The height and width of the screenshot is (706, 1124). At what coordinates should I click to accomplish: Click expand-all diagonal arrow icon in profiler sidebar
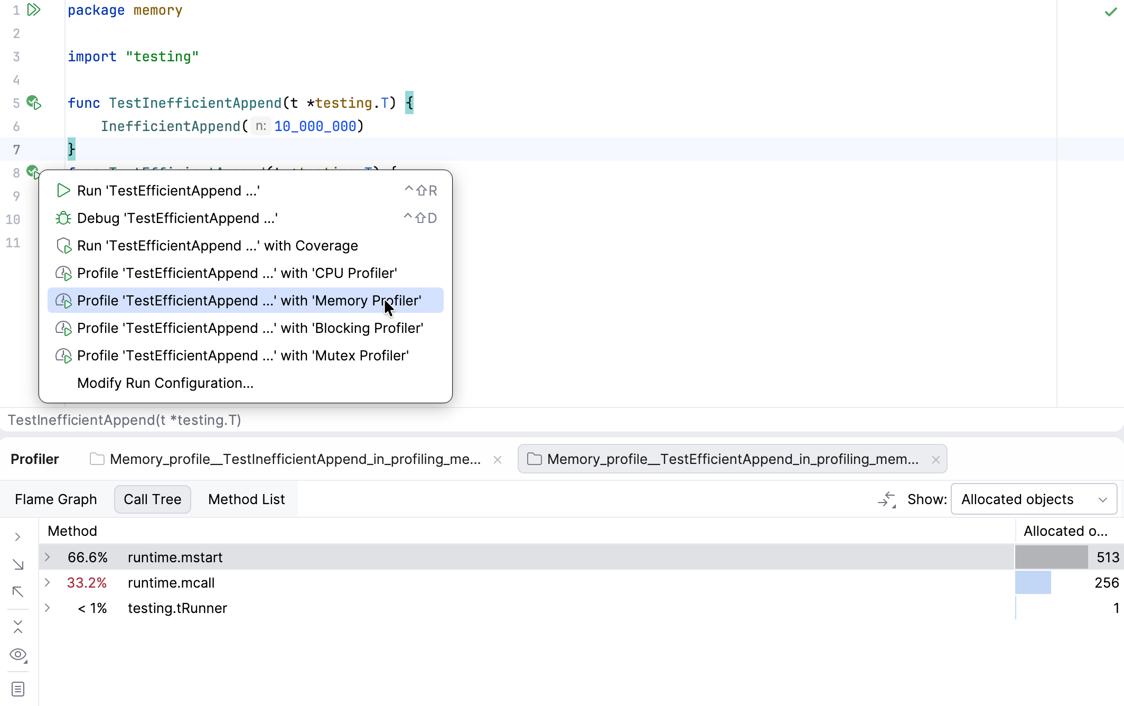pyautogui.click(x=18, y=565)
